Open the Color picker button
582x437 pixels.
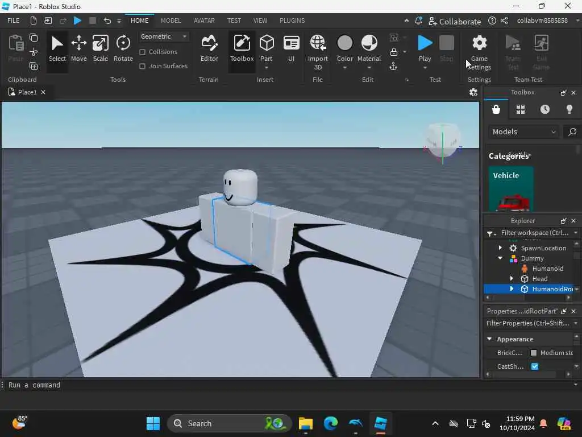tap(345, 48)
